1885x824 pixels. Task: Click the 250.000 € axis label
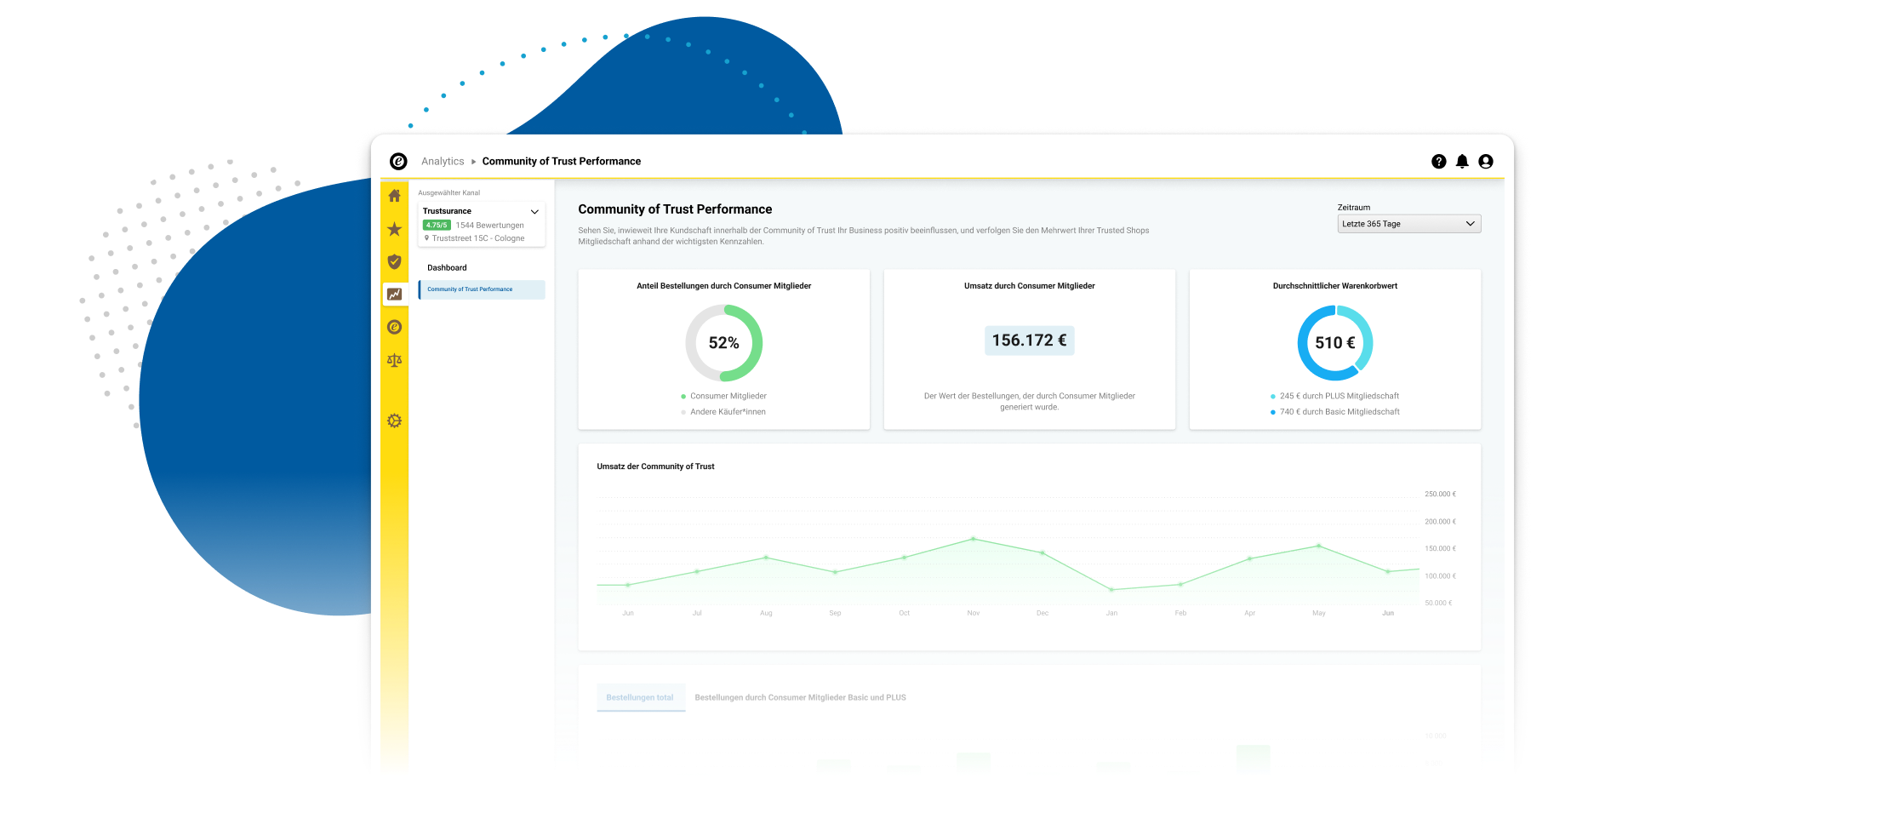pos(1440,494)
